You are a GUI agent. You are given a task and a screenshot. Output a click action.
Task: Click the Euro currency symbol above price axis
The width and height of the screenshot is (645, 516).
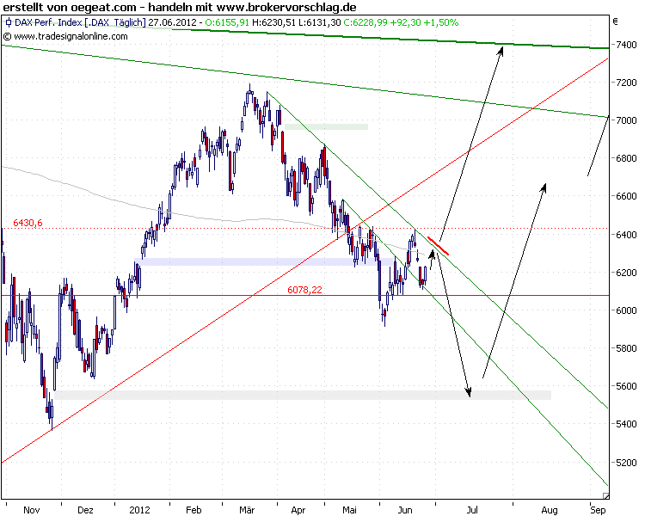[x=616, y=21]
